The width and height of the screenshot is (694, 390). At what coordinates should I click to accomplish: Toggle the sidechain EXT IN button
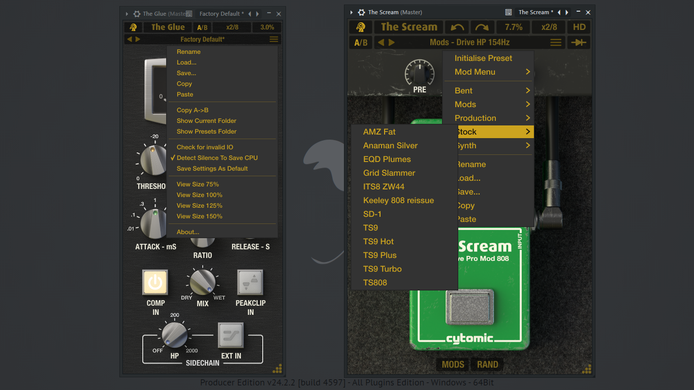pyautogui.click(x=231, y=335)
